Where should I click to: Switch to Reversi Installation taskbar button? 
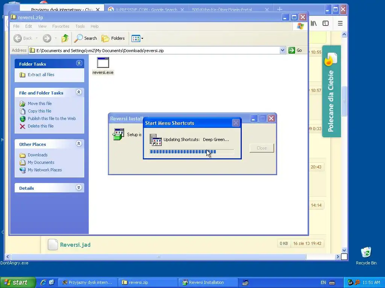pos(208,283)
